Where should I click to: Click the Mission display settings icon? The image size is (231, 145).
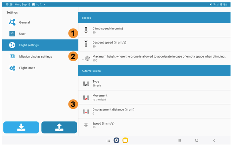tap(12, 57)
